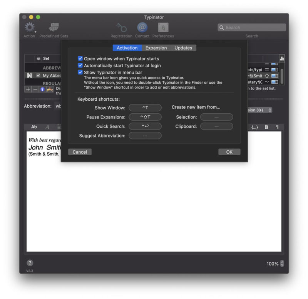Set the Clipboard shortcut field
The image size is (308, 299).
(217, 126)
